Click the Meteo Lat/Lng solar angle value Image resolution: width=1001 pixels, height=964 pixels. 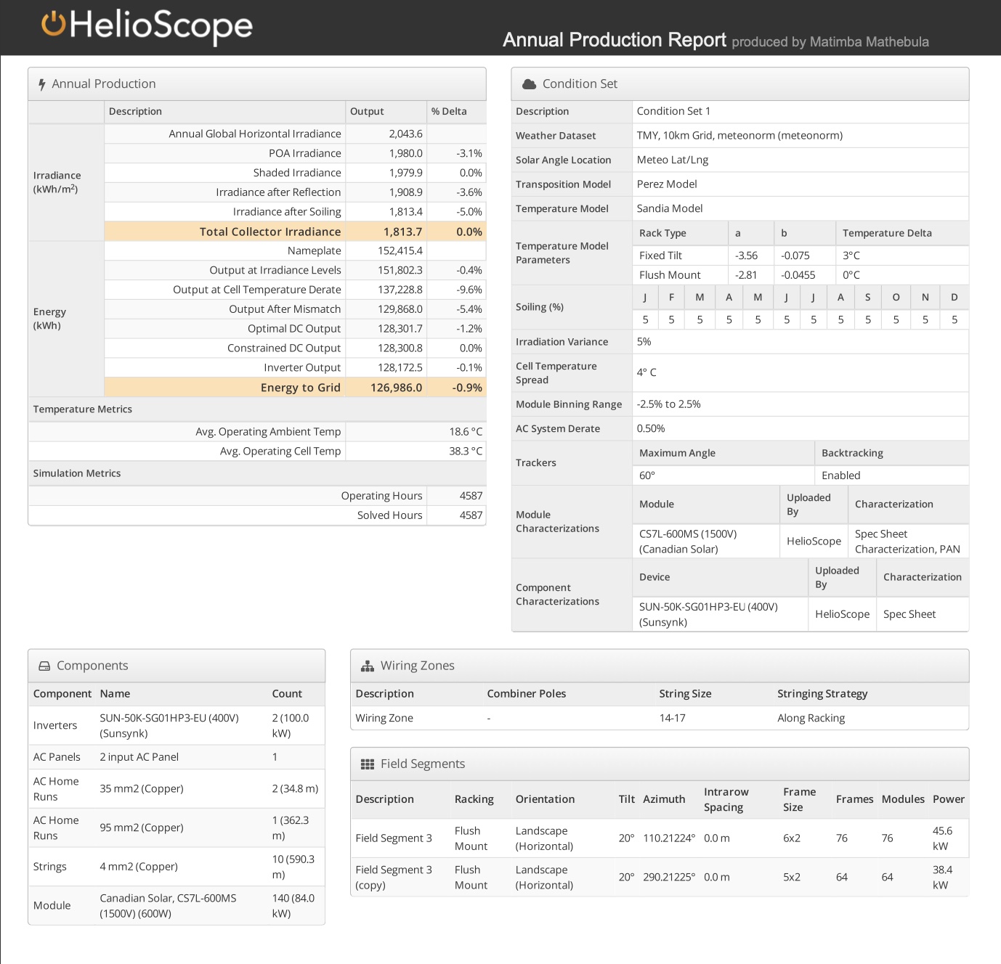coord(673,160)
